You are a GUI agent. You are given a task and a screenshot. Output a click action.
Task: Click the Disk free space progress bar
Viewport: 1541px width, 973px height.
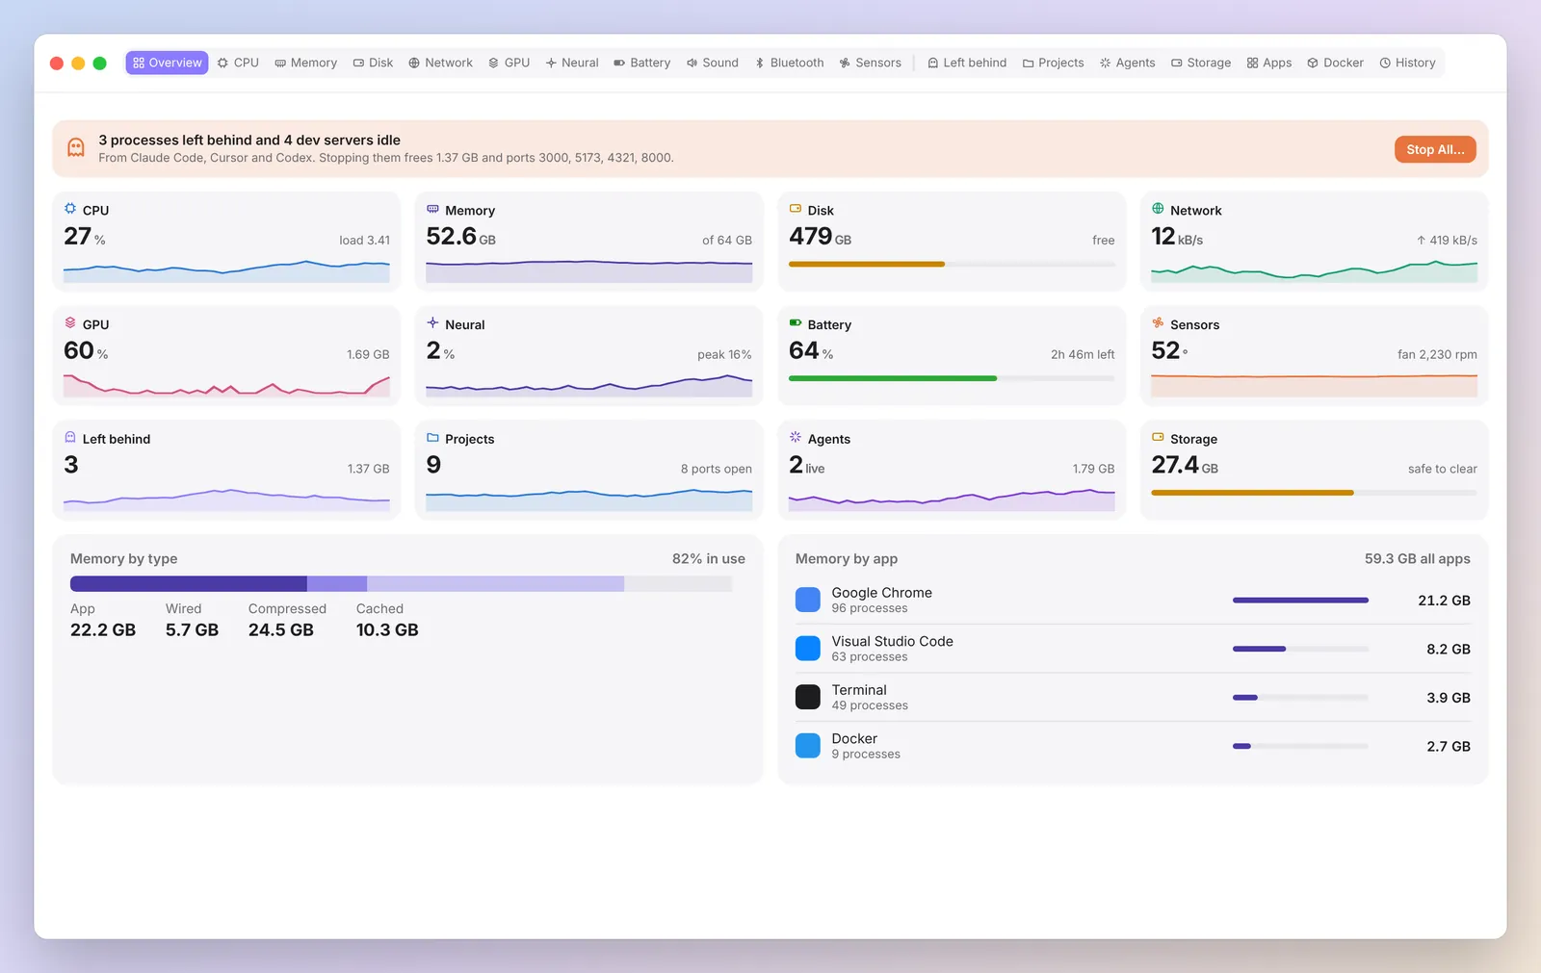pyautogui.click(x=952, y=264)
